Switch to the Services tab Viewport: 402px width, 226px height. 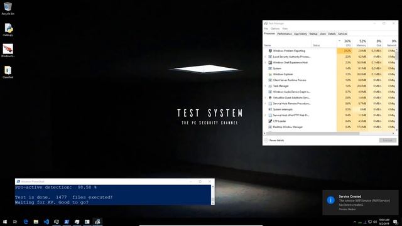pos(342,34)
